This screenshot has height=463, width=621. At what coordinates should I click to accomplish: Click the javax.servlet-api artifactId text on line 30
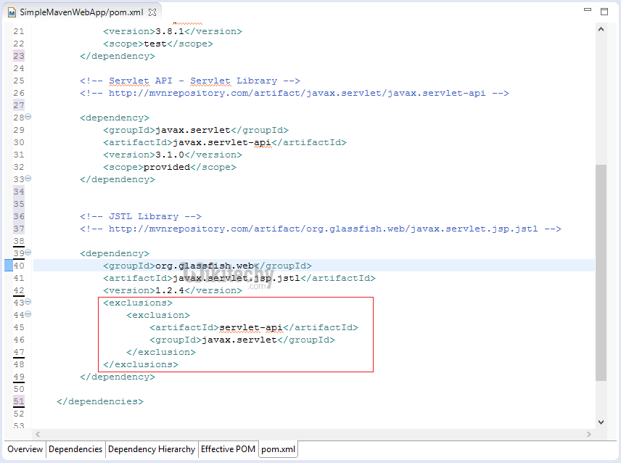pos(221,142)
